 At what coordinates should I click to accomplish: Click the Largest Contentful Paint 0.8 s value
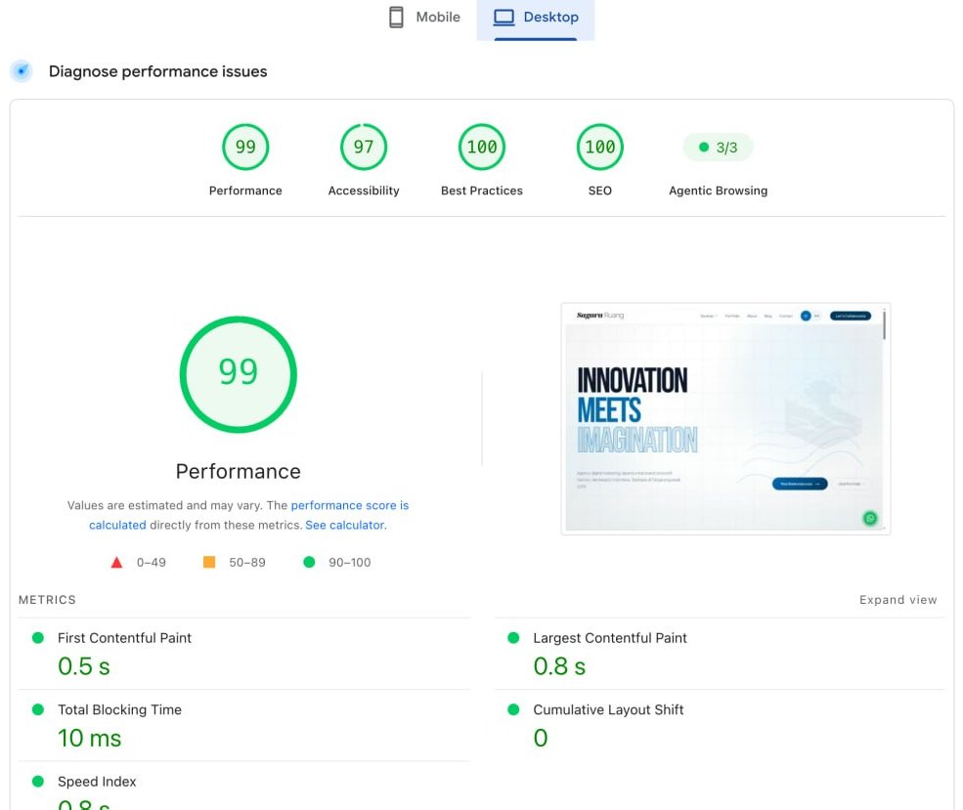pos(559,666)
